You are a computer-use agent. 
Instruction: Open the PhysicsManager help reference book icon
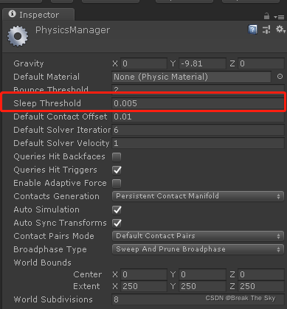252,29
